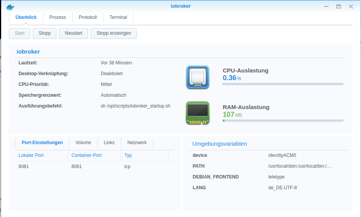Maximize the iobroker window

[339, 7]
